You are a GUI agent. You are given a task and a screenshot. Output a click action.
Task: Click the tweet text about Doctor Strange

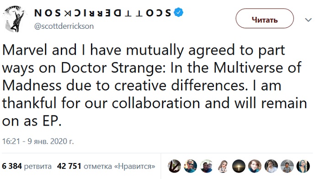click(x=155, y=85)
